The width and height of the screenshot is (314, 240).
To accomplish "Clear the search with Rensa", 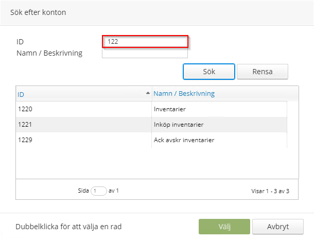I will point(262,72).
